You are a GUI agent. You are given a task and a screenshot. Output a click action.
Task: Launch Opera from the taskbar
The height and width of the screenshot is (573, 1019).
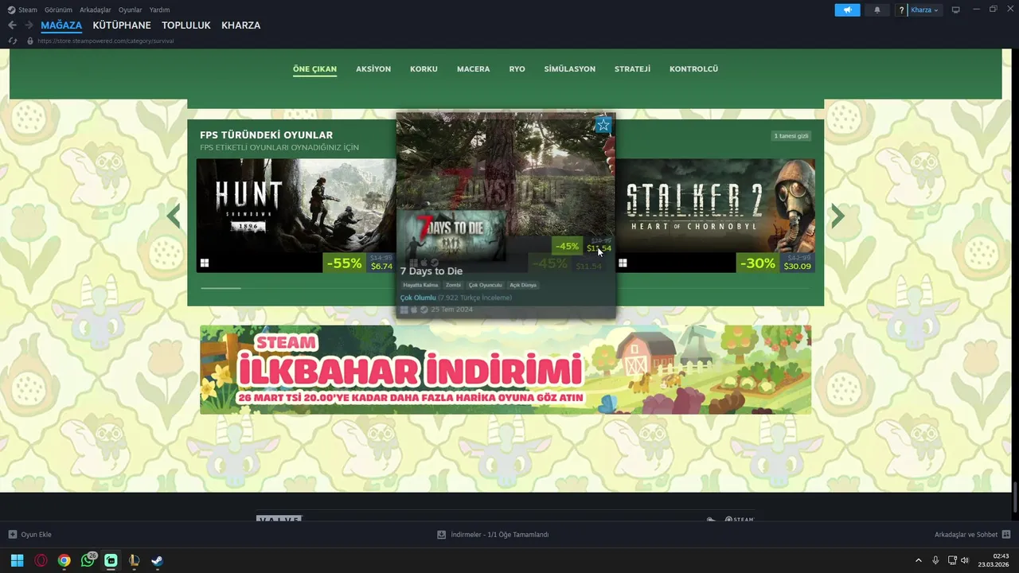41,560
